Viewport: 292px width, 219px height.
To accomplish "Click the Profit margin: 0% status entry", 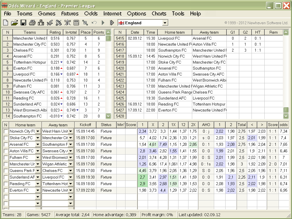I will [157, 215].
